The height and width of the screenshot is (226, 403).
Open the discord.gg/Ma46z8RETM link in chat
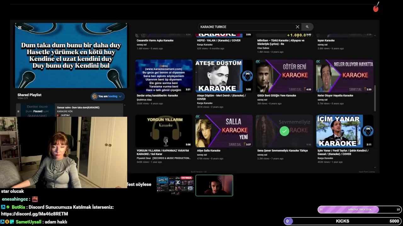coord(35,214)
